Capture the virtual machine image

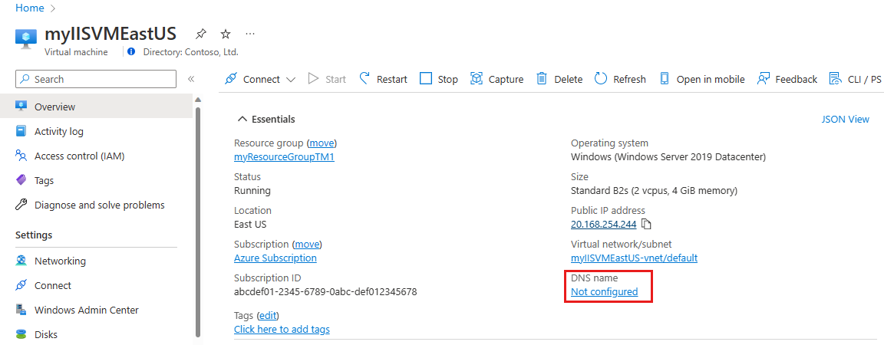pos(496,79)
